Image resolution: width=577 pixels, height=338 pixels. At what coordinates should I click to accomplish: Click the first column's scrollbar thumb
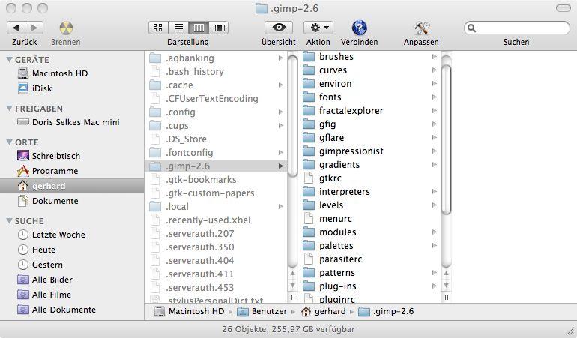292,116
